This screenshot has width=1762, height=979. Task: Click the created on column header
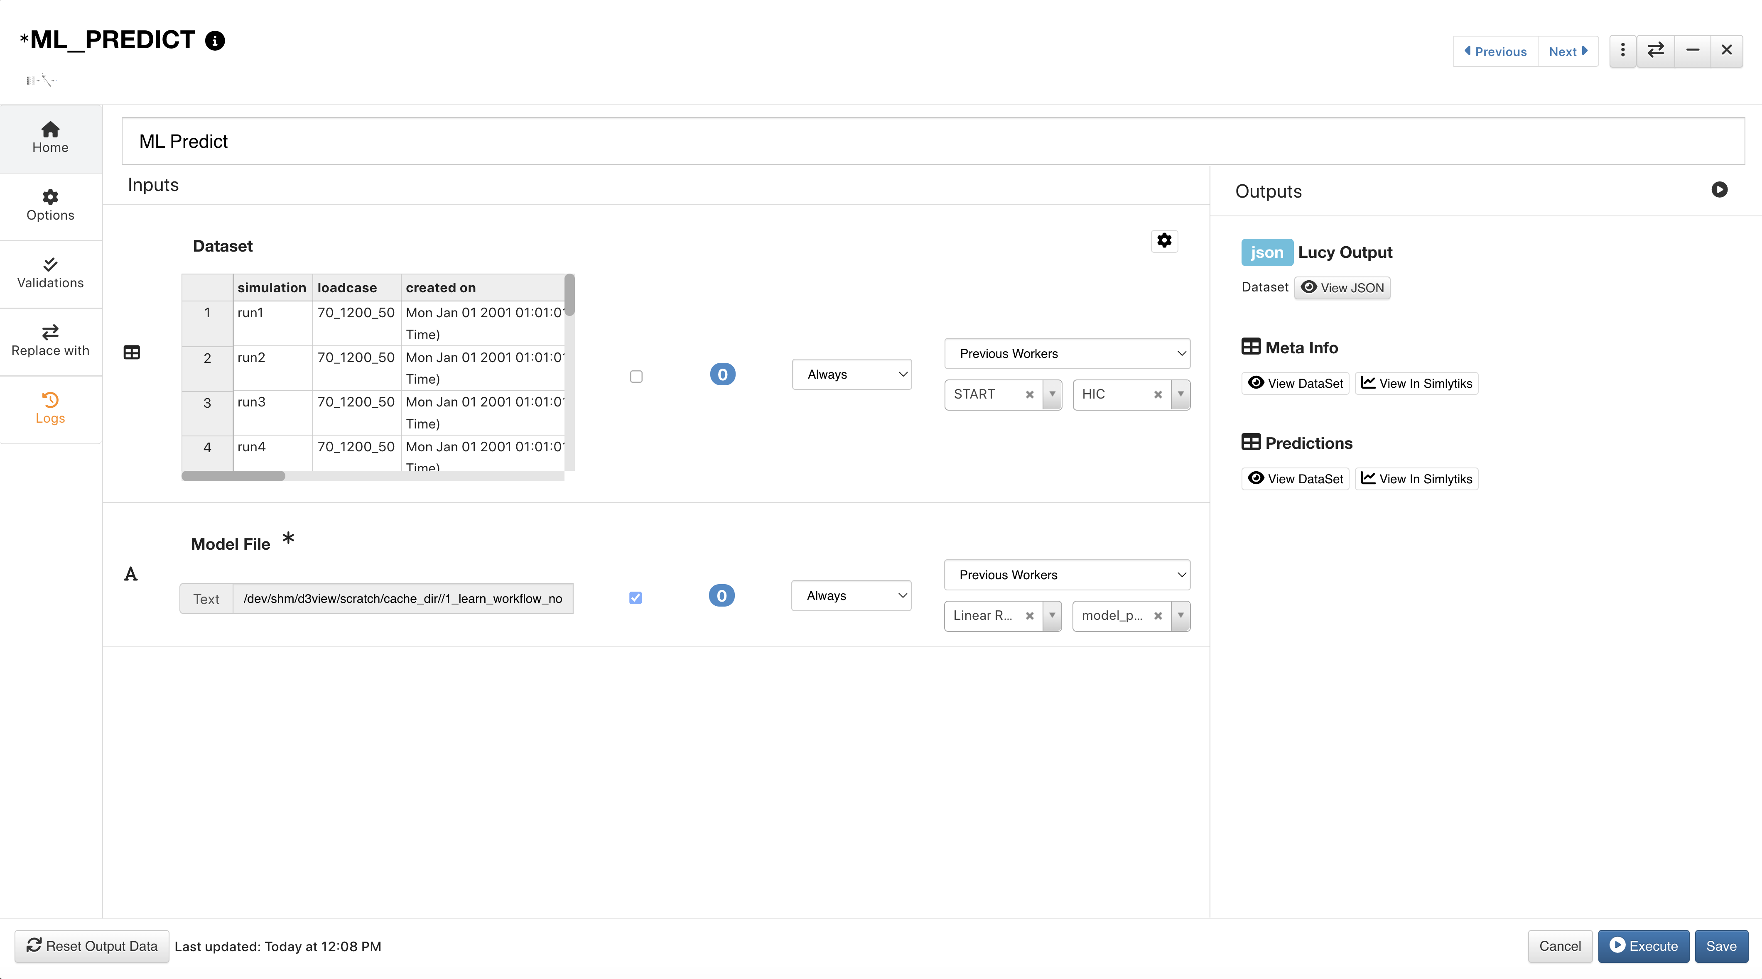click(x=483, y=288)
